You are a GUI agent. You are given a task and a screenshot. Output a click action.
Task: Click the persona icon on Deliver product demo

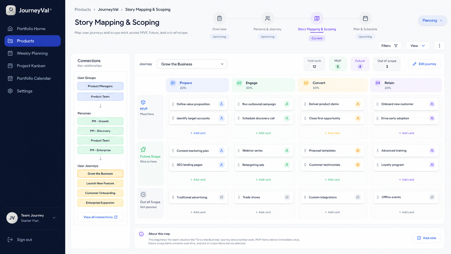(358, 104)
